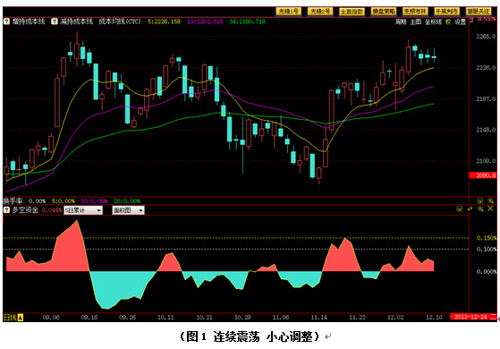This screenshot has height=349, width=500.
Task: Click the red 2090.8 price label
Action: click(x=483, y=175)
